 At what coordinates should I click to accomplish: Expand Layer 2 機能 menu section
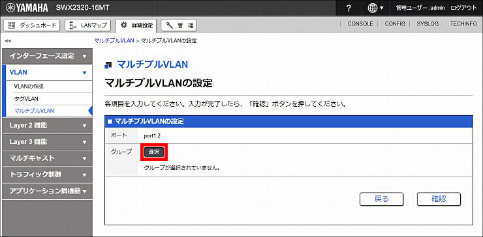[x=47, y=126]
